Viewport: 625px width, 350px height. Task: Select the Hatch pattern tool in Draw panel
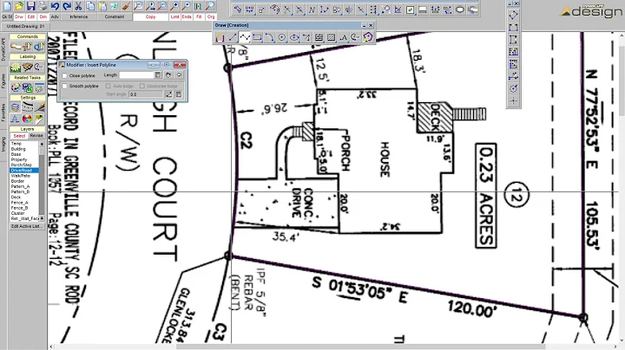[x=332, y=37]
